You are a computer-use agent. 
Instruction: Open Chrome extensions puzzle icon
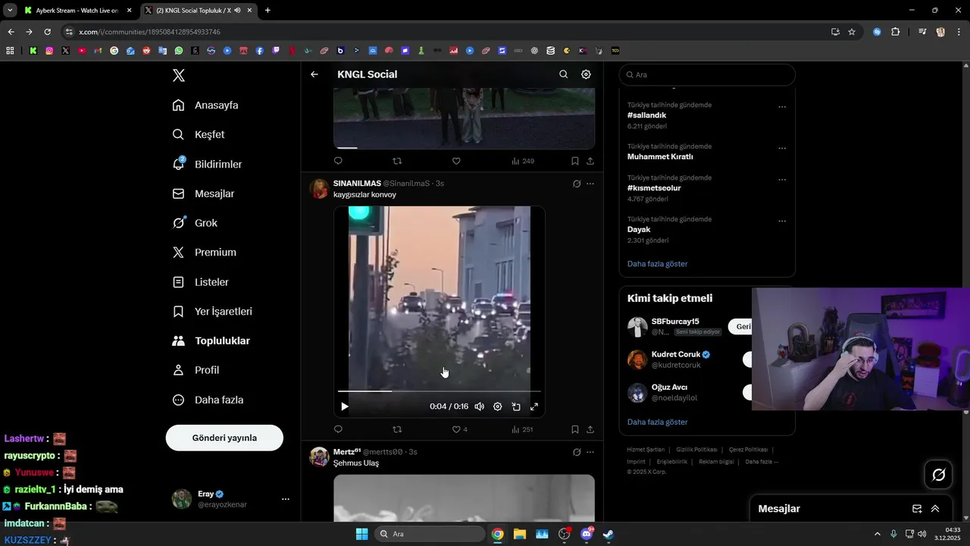[895, 32]
